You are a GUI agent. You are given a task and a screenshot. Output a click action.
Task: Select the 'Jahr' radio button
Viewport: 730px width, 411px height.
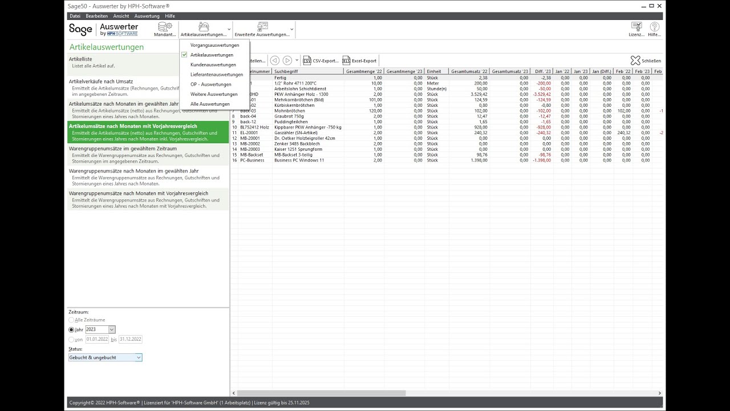click(x=71, y=330)
